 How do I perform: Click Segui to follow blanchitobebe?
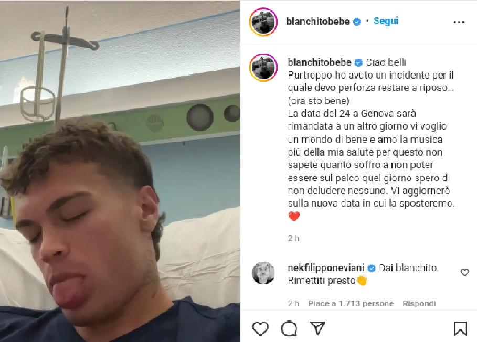(x=386, y=21)
